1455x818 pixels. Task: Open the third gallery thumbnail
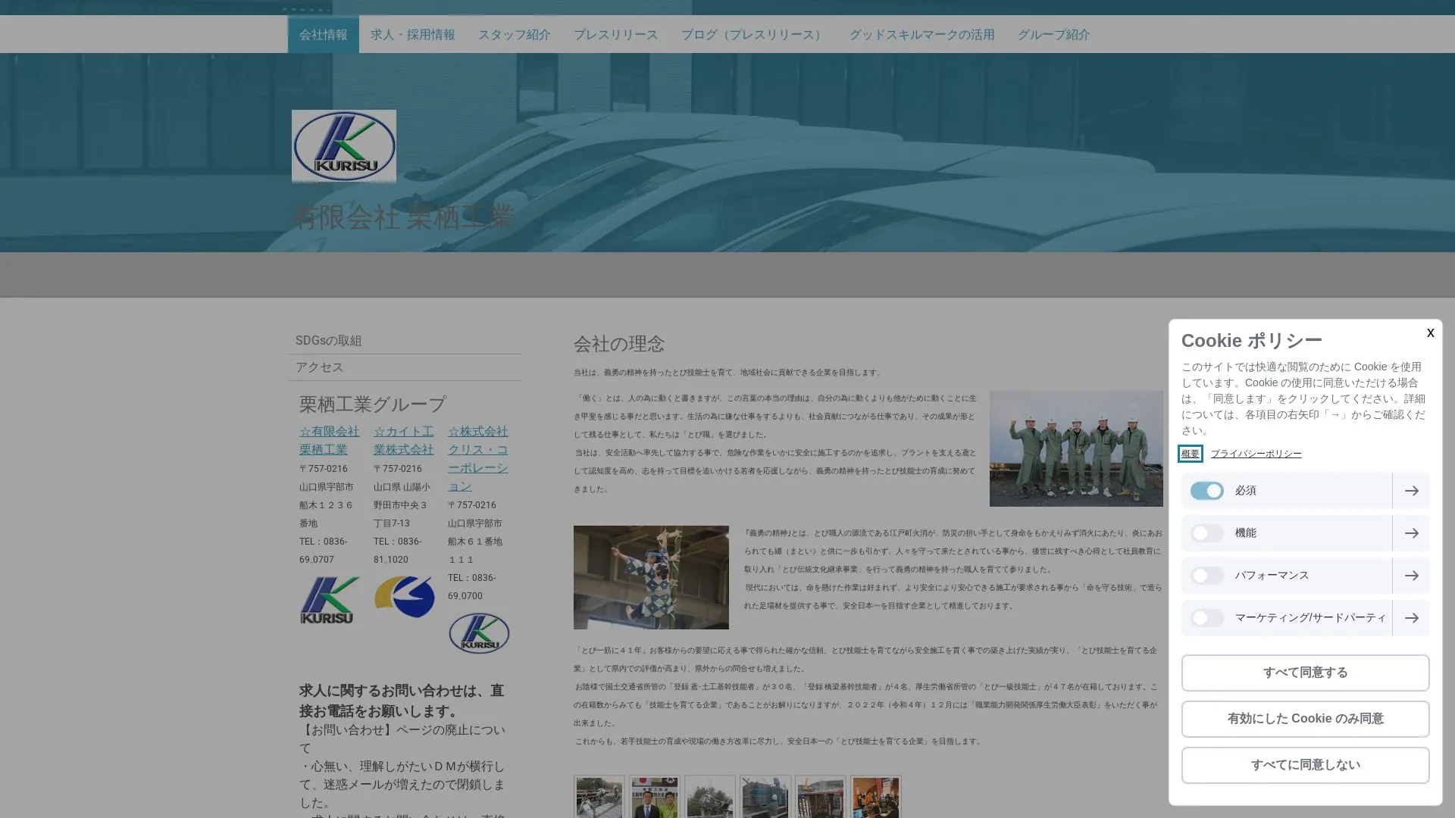pyautogui.click(x=709, y=797)
